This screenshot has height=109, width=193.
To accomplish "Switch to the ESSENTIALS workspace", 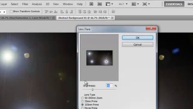I will click(174, 4).
